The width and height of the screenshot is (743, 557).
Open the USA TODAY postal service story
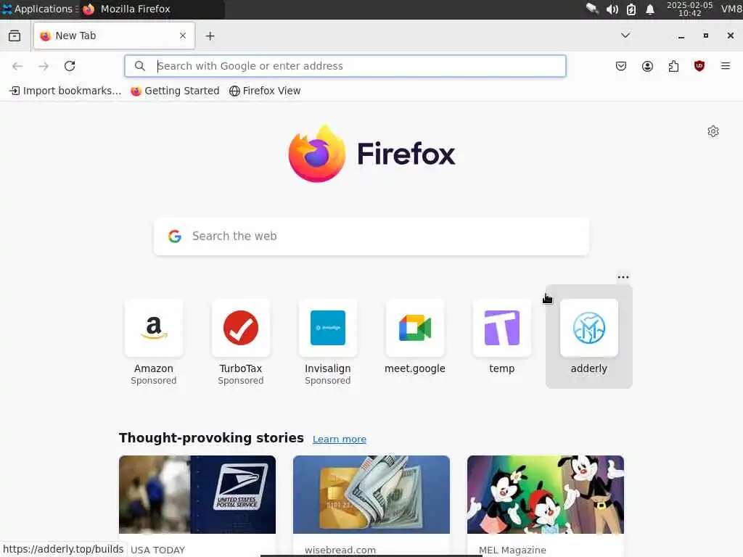[197, 505]
